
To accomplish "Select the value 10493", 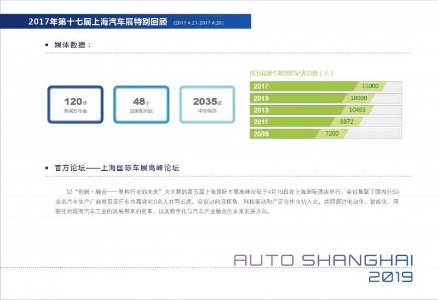I will pyautogui.click(x=358, y=110).
